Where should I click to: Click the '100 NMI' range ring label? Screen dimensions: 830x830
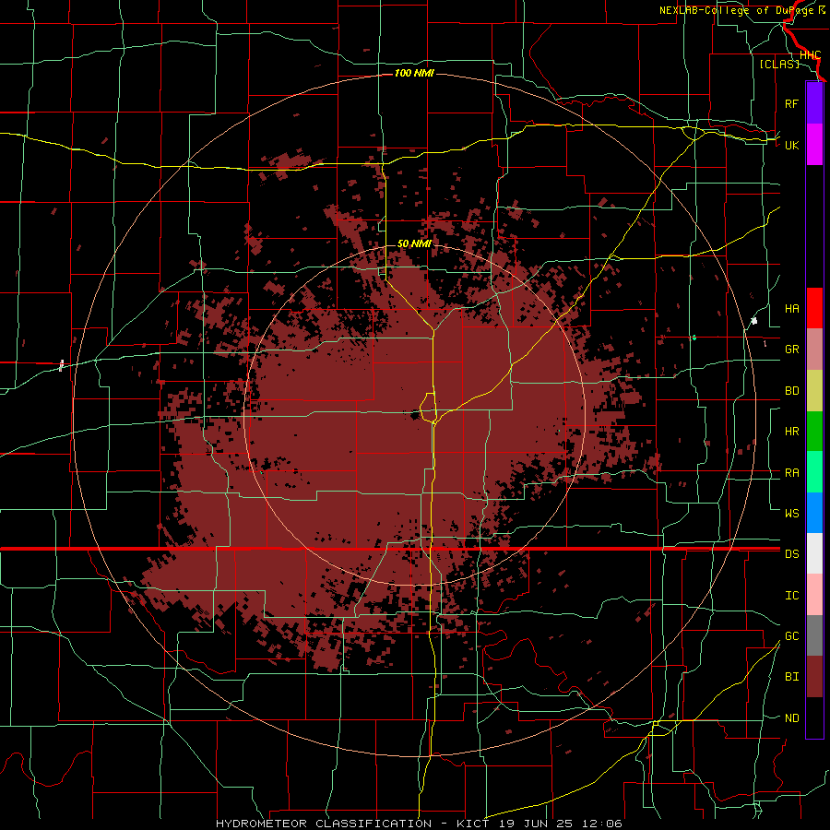pos(414,73)
